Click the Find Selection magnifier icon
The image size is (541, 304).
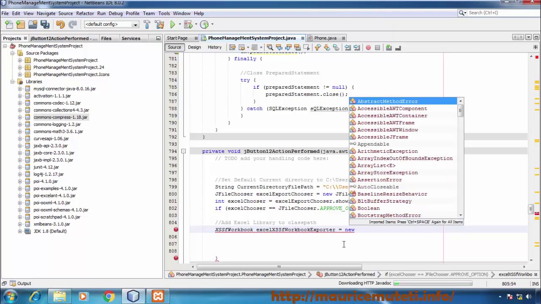pyautogui.click(x=270, y=48)
